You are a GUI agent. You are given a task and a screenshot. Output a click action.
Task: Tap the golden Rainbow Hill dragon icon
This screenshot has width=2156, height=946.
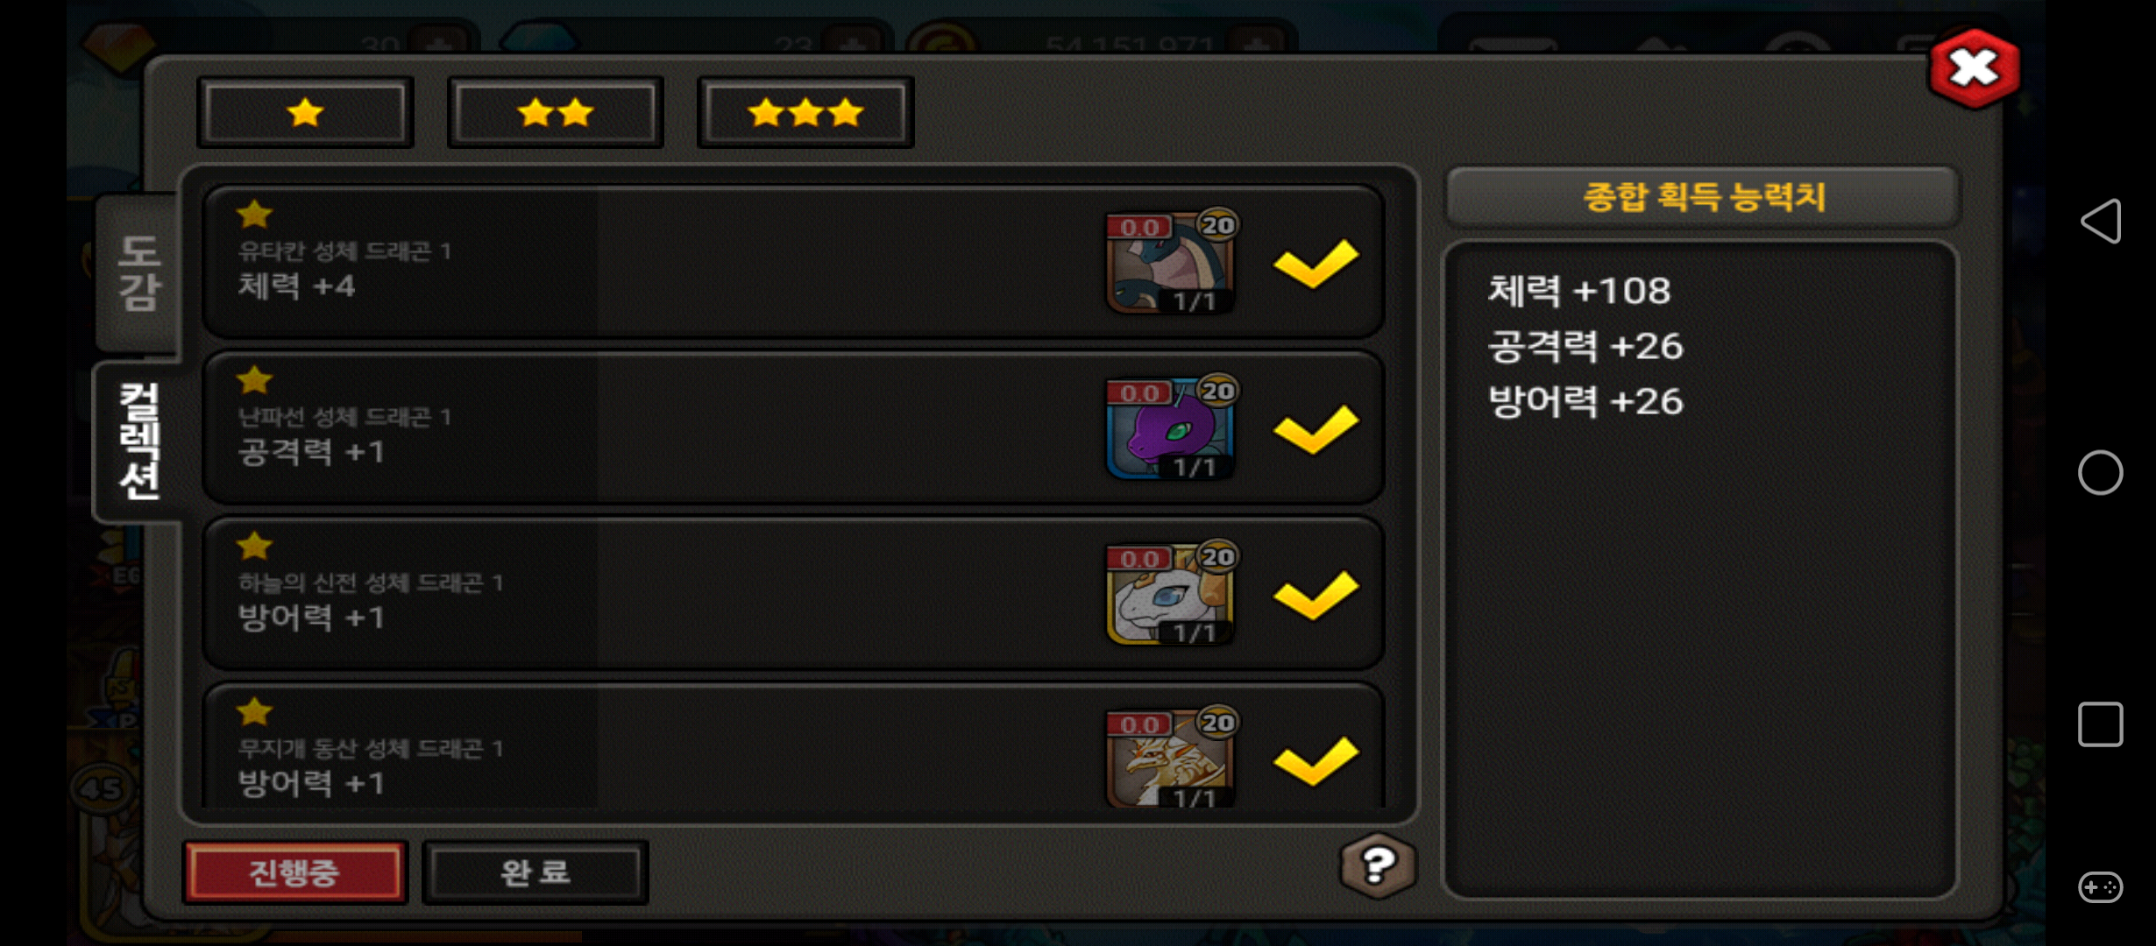(x=1171, y=757)
